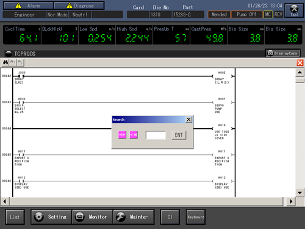
Task: Click the binoculars search icon
Action: (5, 62)
